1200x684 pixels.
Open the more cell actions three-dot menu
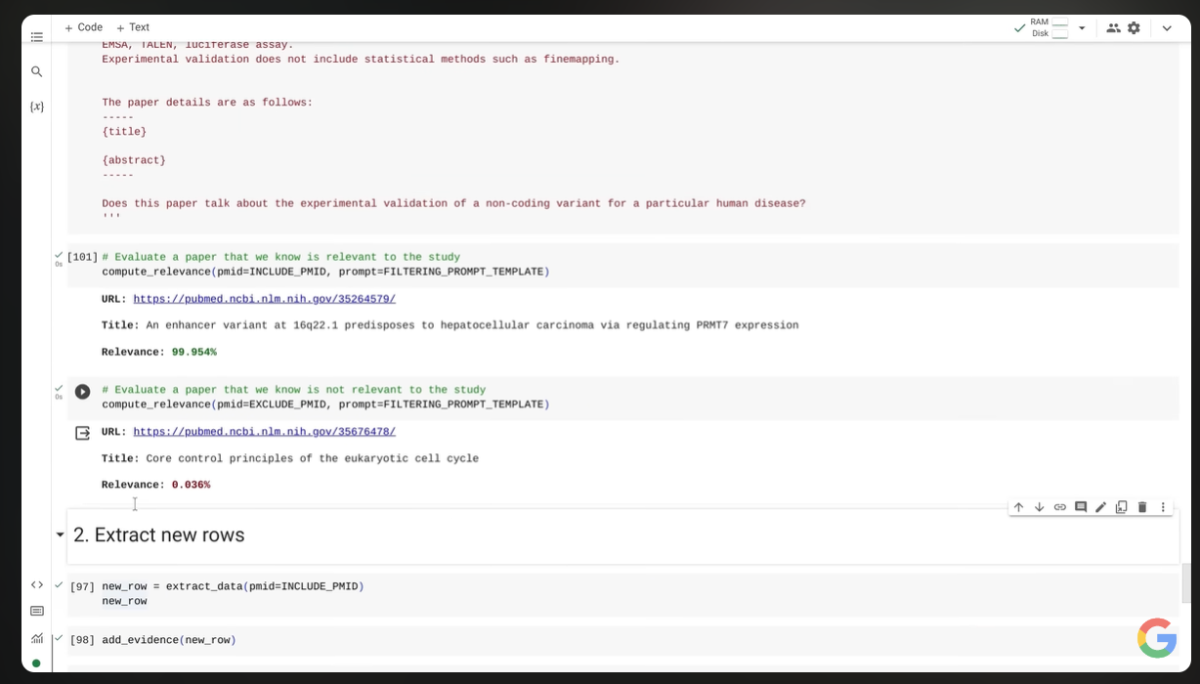tap(1163, 507)
